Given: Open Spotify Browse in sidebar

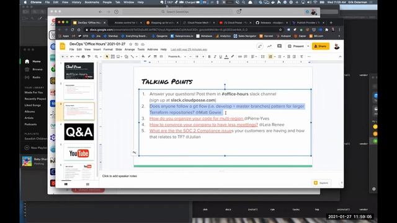Looking at the screenshot, I should coord(37,69).
